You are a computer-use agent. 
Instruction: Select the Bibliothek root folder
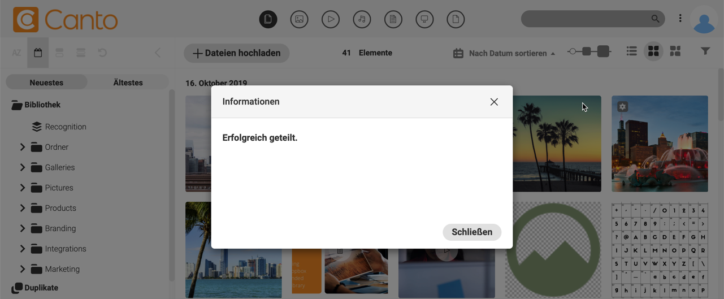click(x=36, y=105)
